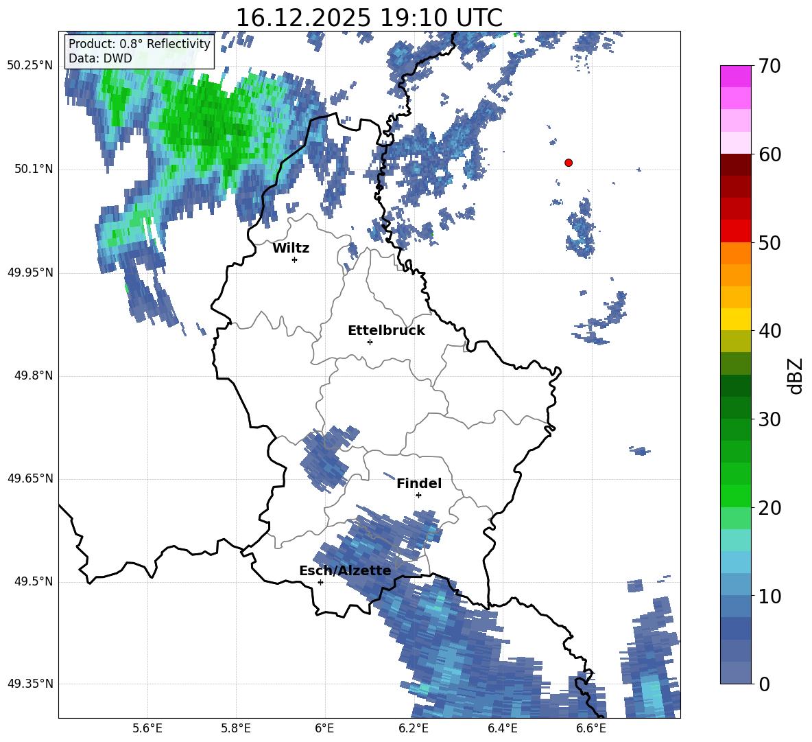
Task: Click the 5.8°E longitude label
Action: 236,728
